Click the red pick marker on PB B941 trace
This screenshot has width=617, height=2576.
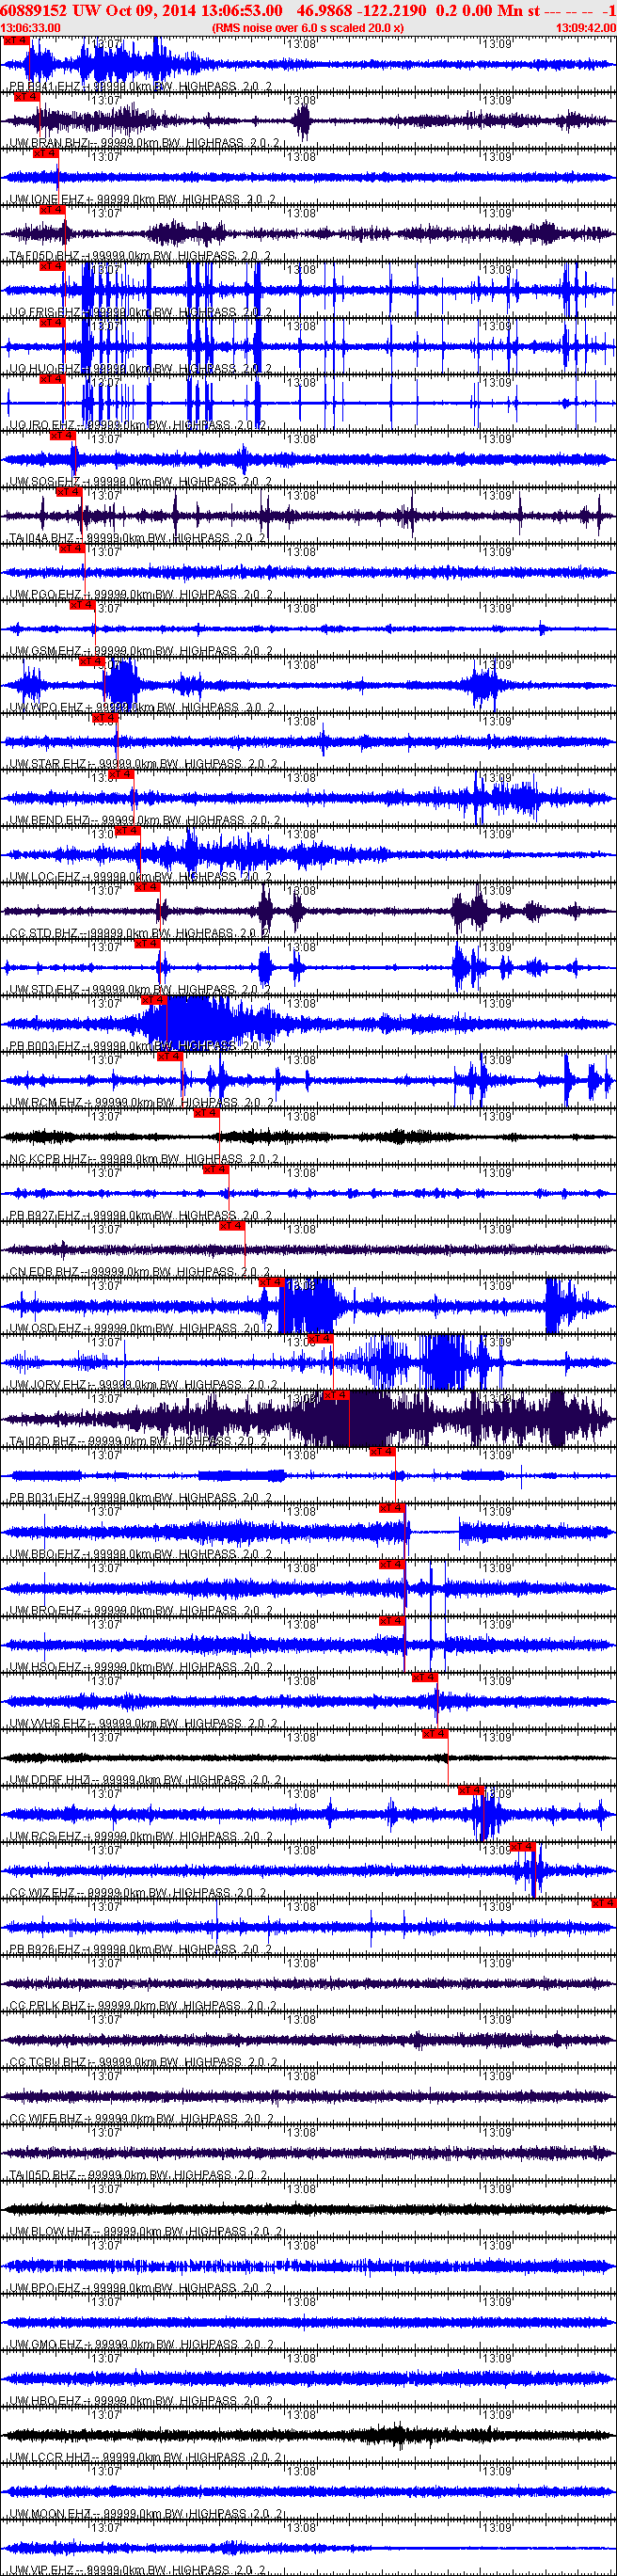pyautogui.click(x=15, y=41)
